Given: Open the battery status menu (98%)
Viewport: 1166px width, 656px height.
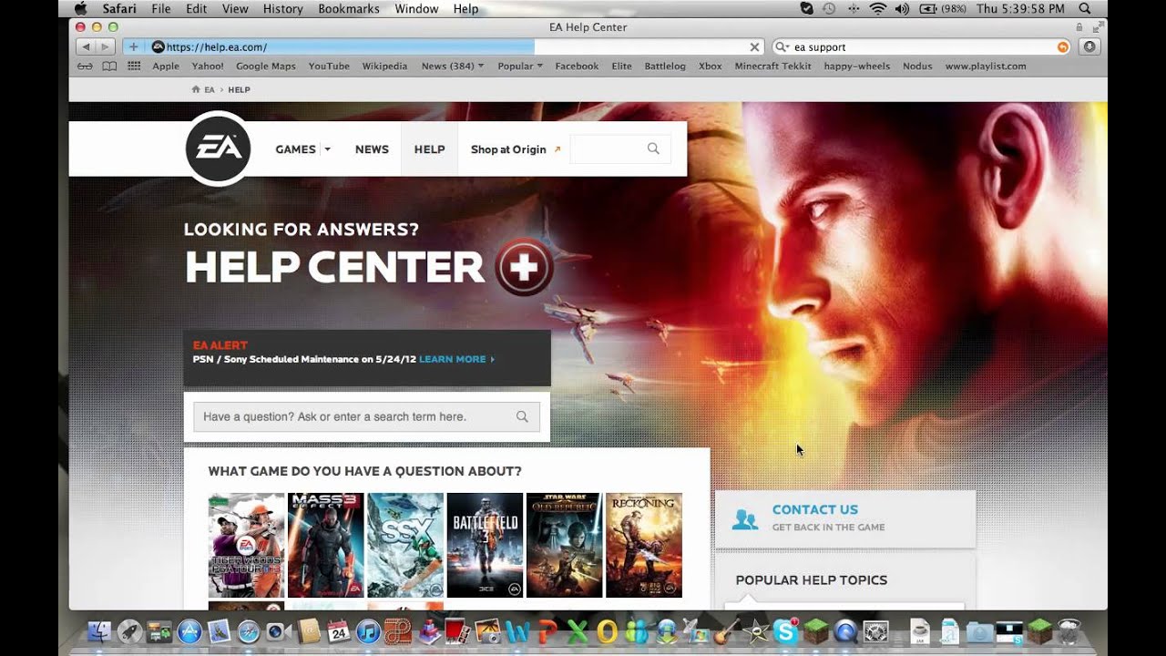Looking at the screenshot, I should click(943, 8).
